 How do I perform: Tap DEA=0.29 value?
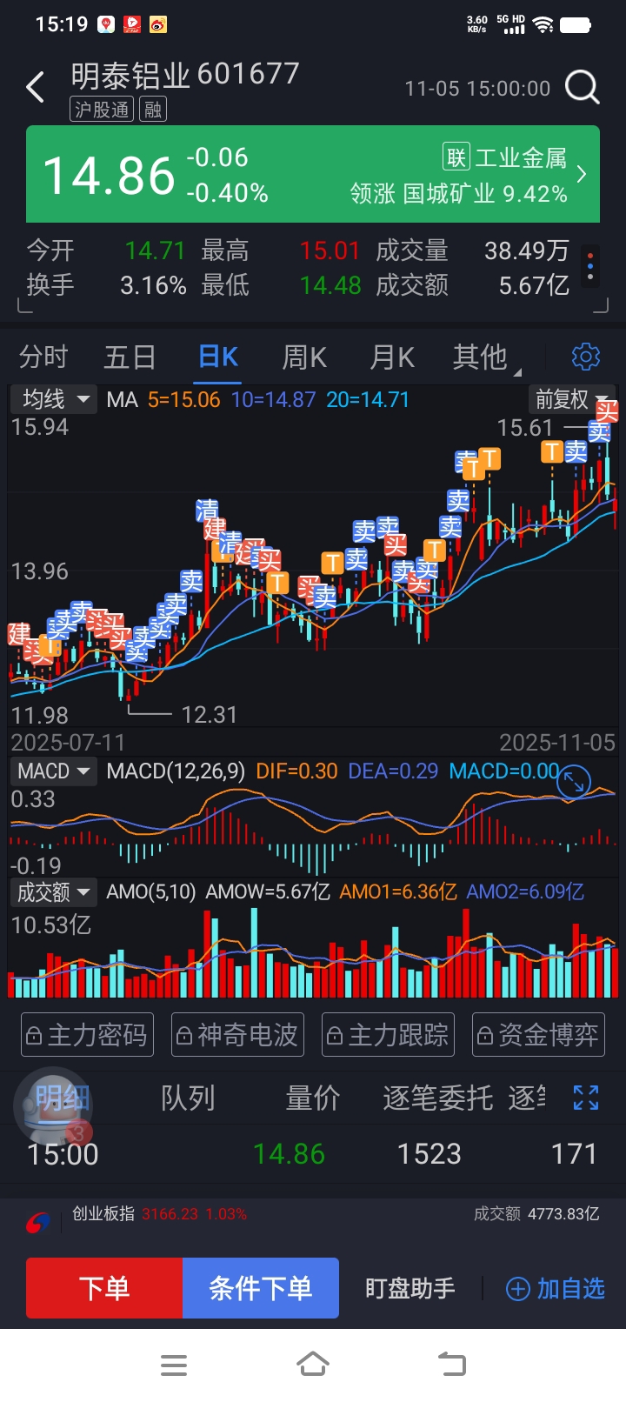pos(393,771)
